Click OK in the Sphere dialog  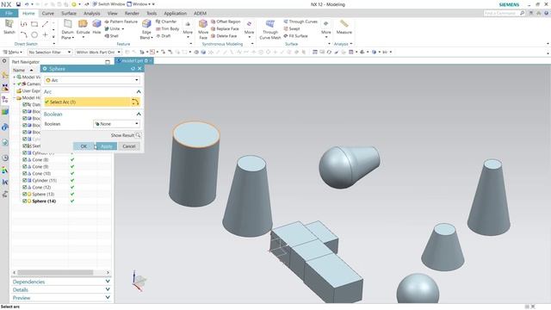tap(84, 146)
